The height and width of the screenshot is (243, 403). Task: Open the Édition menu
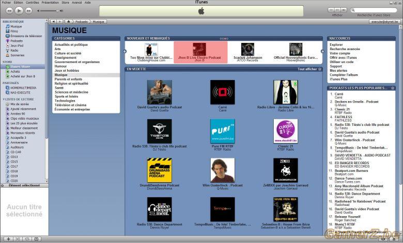[18, 2]
